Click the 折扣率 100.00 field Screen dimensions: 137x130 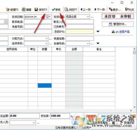tap(60, 116)
